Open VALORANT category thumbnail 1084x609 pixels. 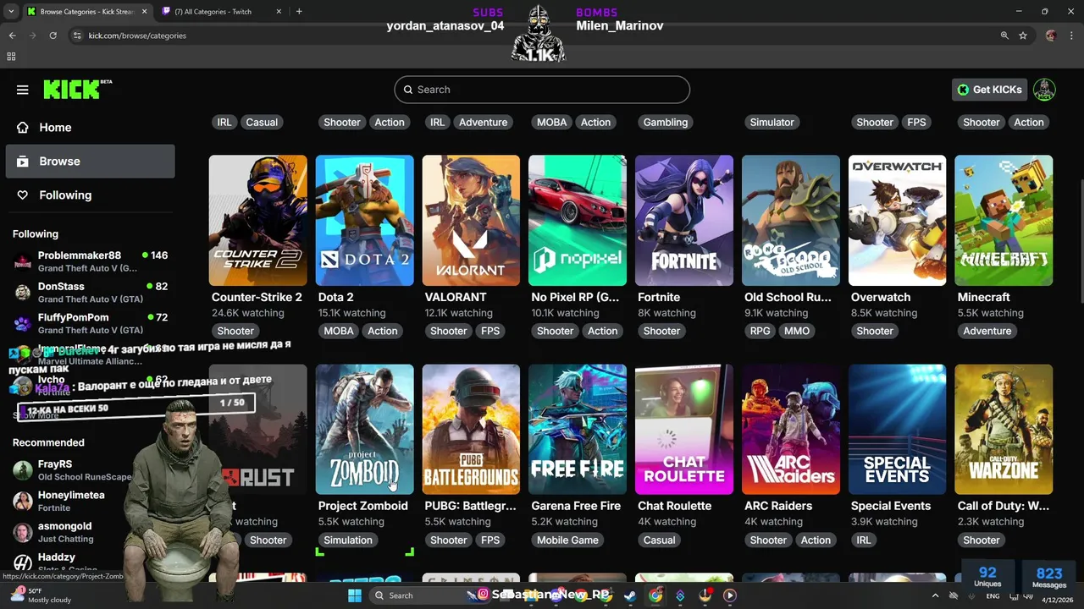(x=471, y=220)
